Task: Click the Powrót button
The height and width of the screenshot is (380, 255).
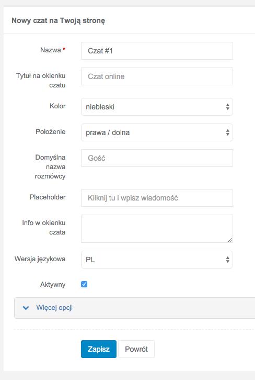Action: (136, 349)
